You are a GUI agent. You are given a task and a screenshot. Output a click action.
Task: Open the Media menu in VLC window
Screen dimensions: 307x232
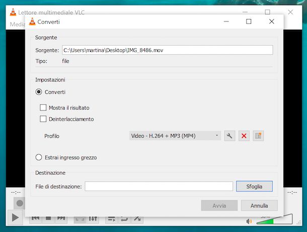click(x=18, y=24)
